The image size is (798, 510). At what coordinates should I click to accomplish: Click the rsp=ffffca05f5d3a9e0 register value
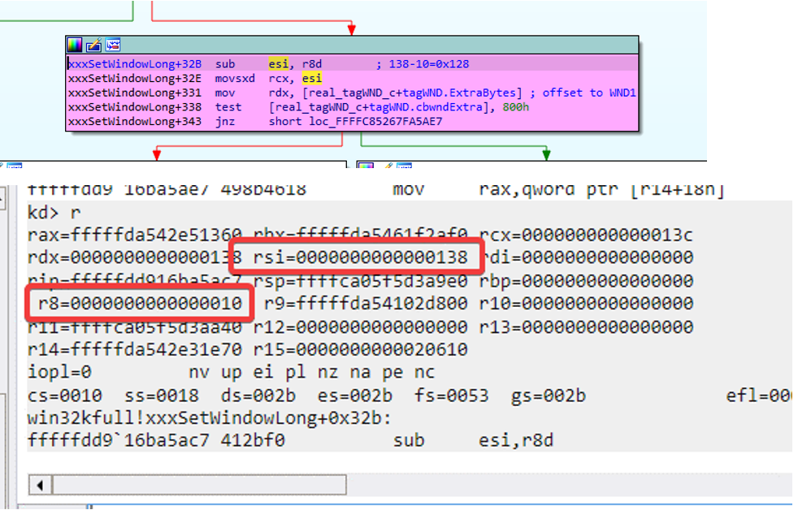[360, 281]
